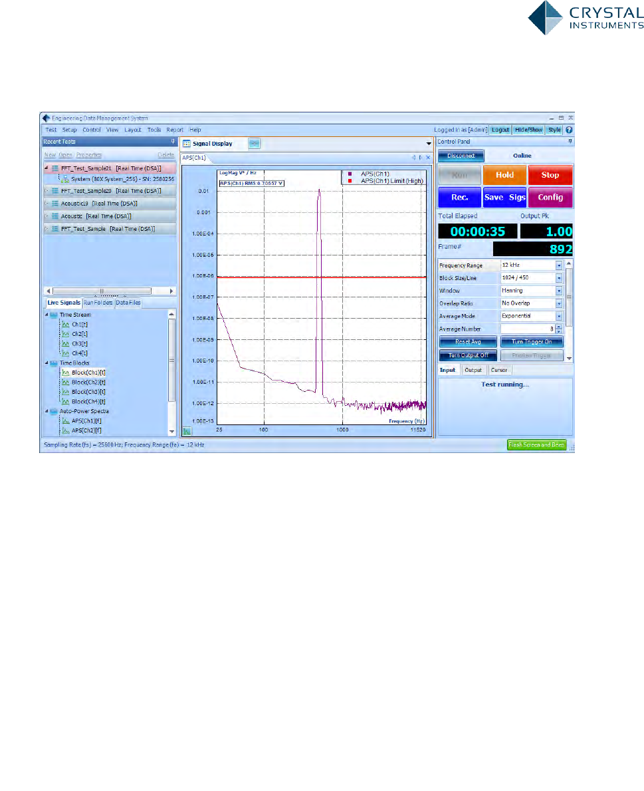Open the Layout menu
This screenshot has width=644, height=791.
[133, 130]
